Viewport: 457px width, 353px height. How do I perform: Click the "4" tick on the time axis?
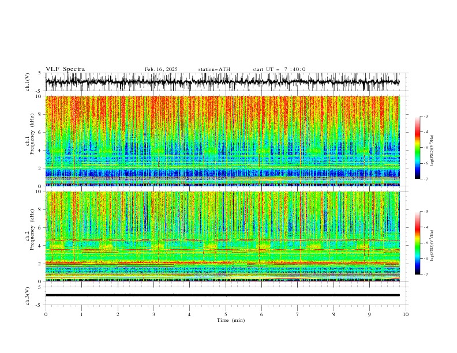(x=189, y=314)
